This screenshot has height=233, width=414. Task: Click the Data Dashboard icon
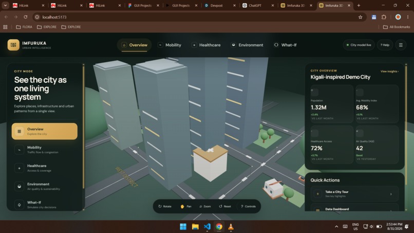317,210
